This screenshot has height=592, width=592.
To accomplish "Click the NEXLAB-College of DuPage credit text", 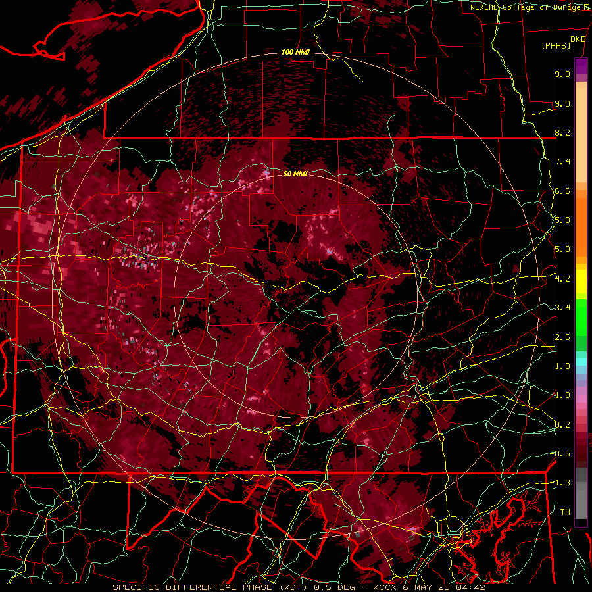I will pyautogui.click(x=527, y=7).
